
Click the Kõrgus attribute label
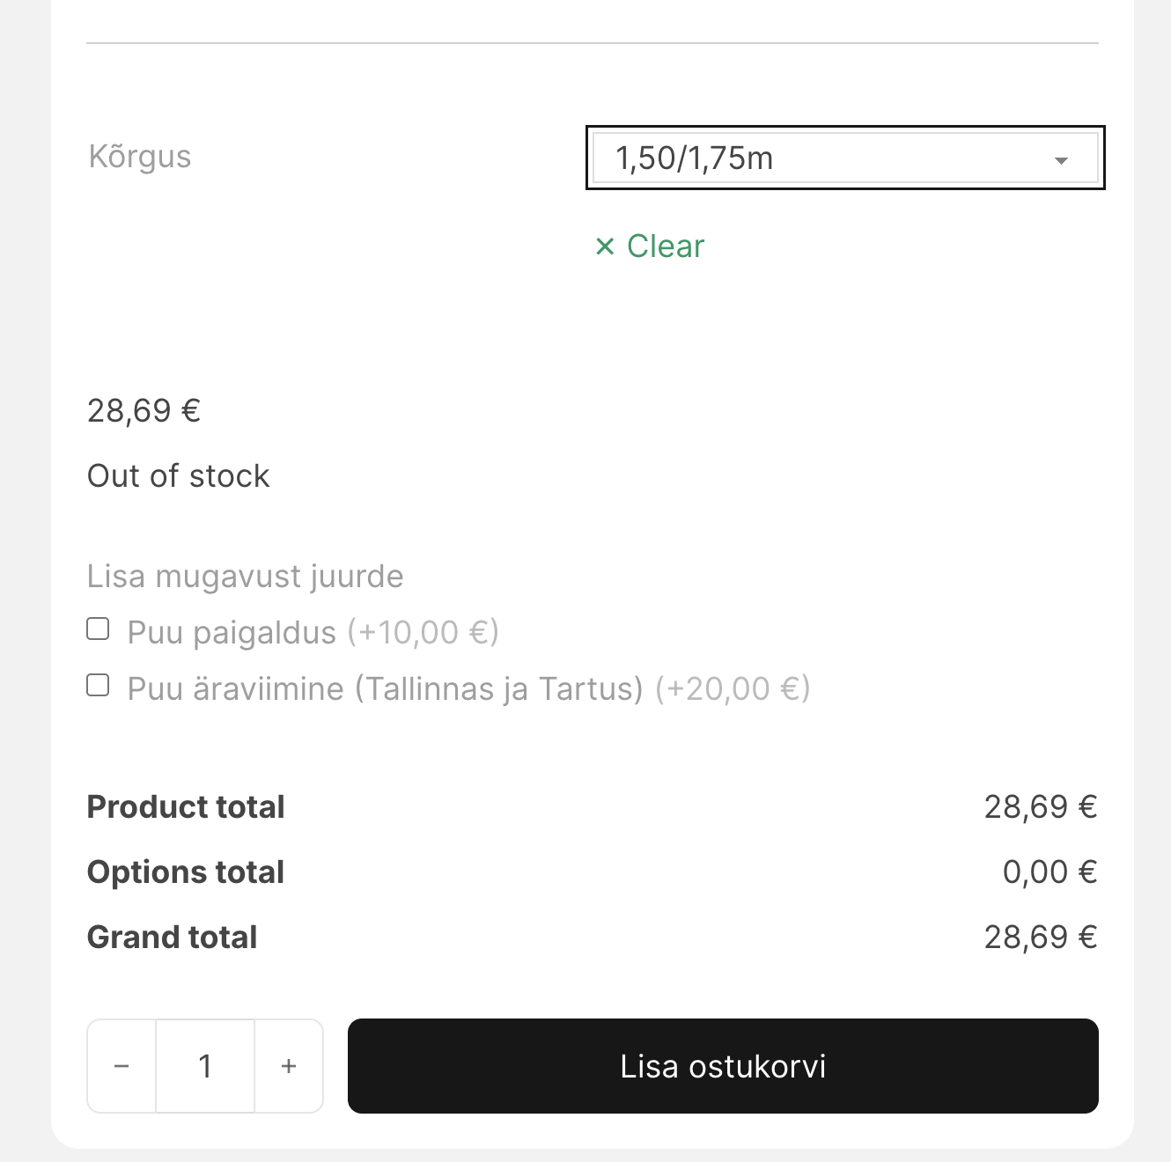[140, 157]
